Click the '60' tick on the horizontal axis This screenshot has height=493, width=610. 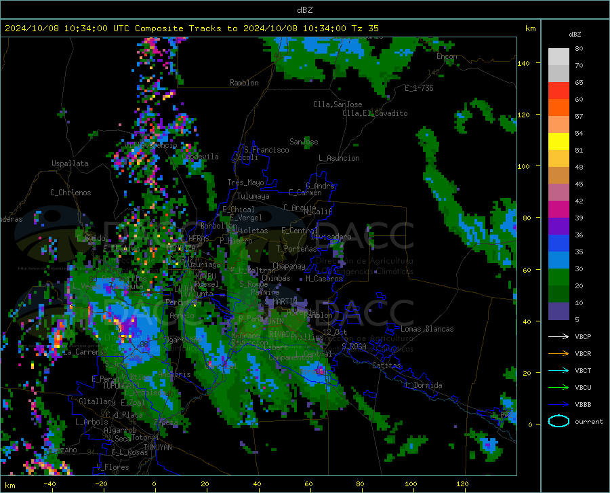308,484
